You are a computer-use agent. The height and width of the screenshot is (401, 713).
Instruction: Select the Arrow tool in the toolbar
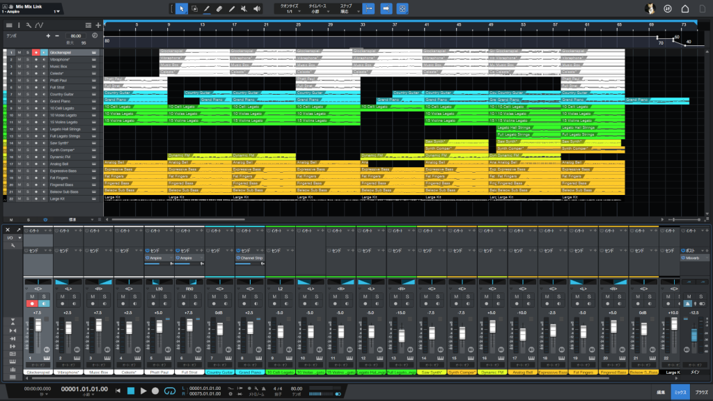click(181, 8)
